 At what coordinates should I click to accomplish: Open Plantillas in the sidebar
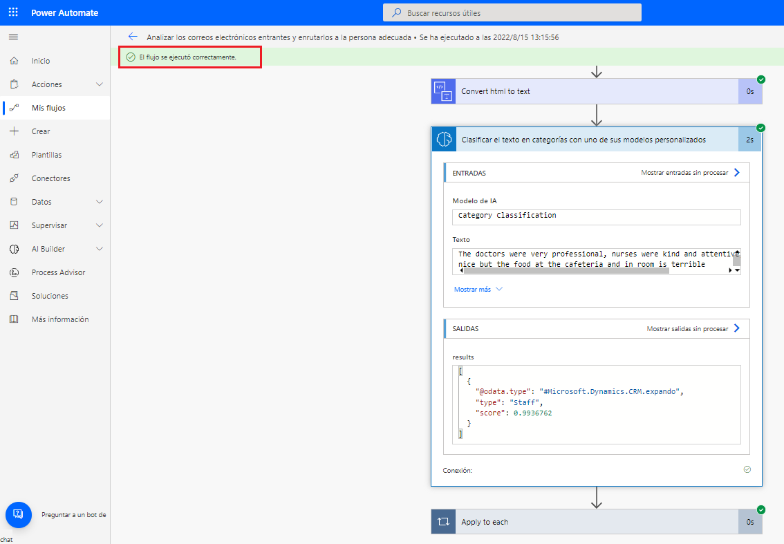point(55,155)
